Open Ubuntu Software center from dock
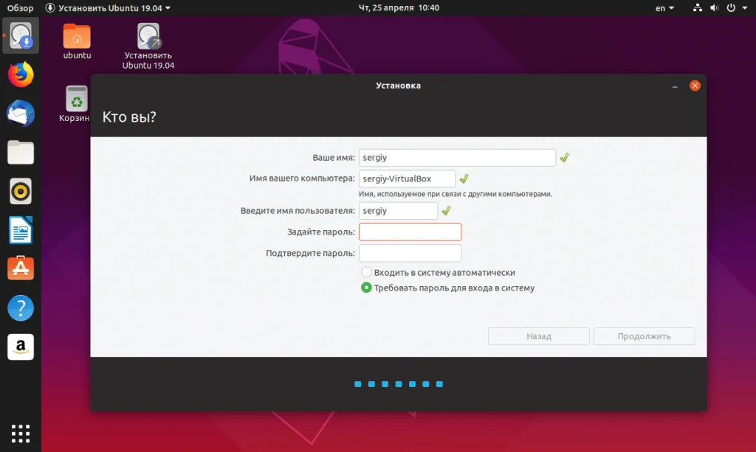 [21, 268]
